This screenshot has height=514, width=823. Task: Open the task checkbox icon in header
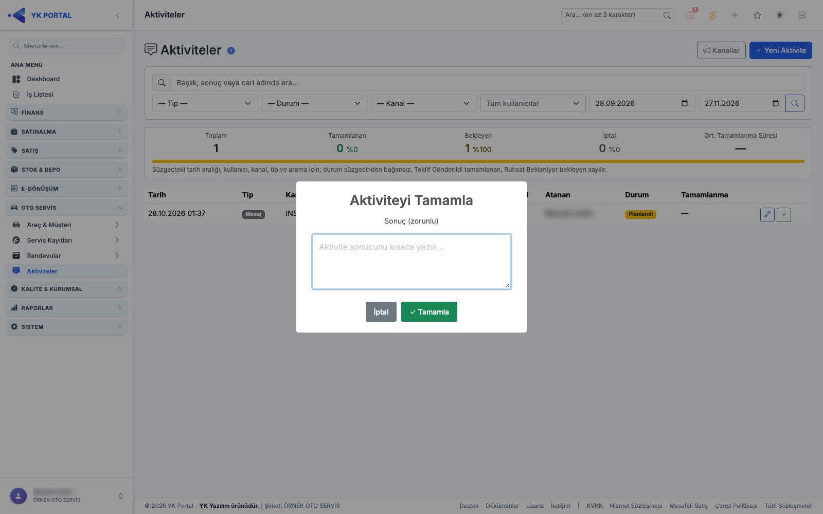tap(802, 15)
